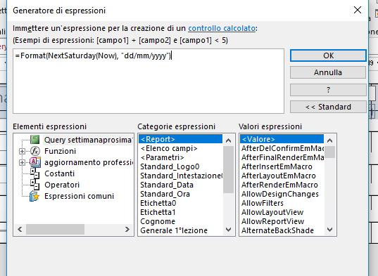Click the Operatori tree icon
Image resolution: width=378 pixels, height=276 pixels.
pyautogui.click(x=35, y=185)
